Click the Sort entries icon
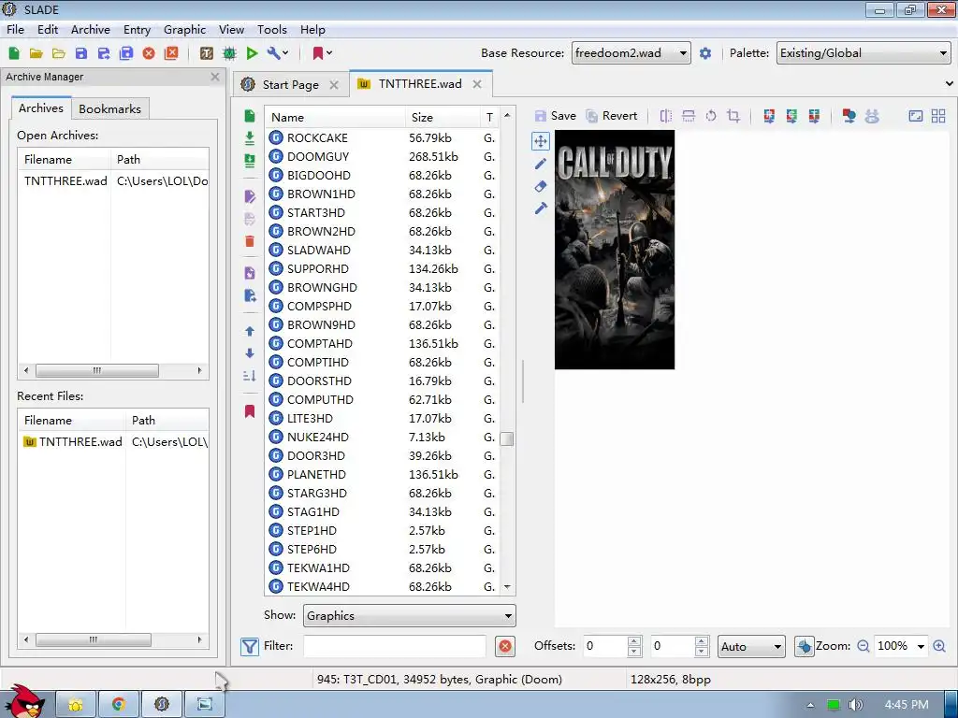Screen dimensions: 958x718 coord(249,376)
